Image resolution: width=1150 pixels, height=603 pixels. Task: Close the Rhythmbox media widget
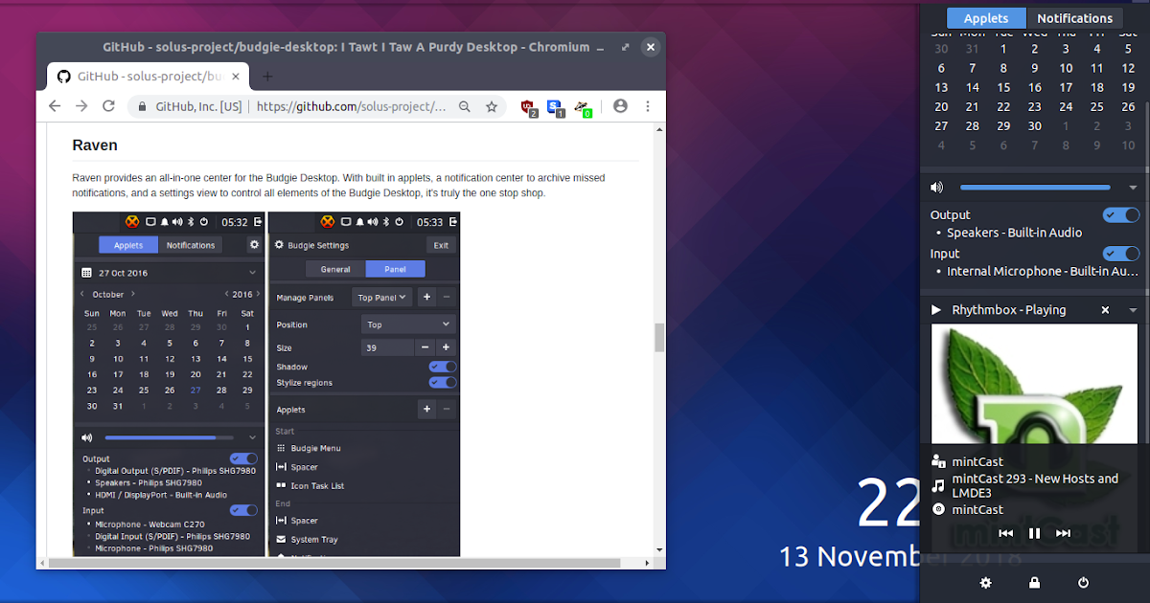coord(1105,310)
